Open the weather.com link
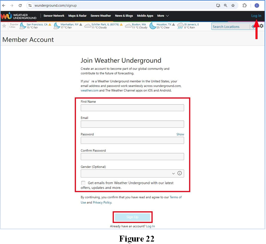 (x=89, y=91)
